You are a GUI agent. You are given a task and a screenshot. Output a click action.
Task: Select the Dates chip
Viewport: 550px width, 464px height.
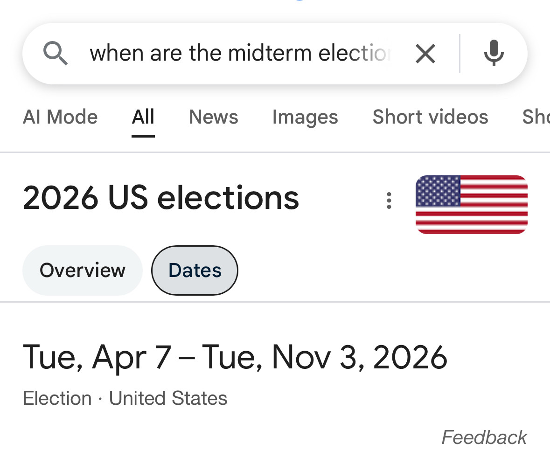195,270
